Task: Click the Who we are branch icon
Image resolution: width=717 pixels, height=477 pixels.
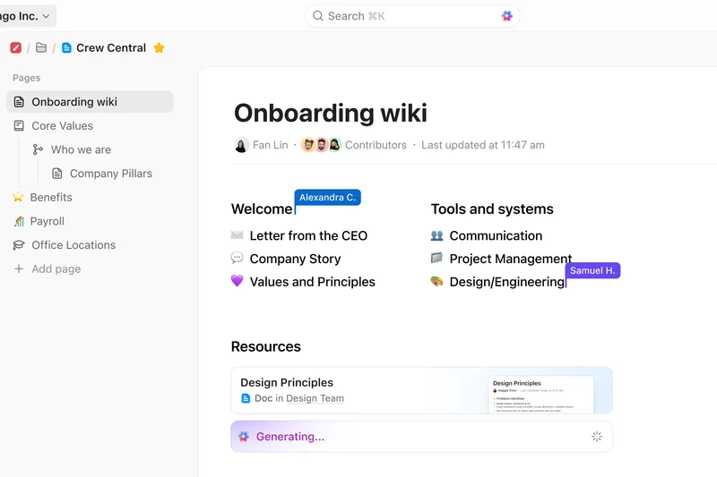Action: (x=38, y=149)
